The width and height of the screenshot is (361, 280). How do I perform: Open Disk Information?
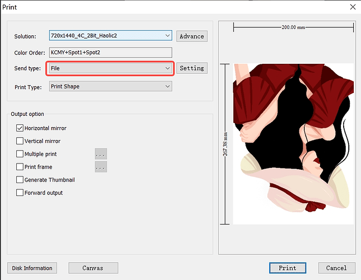pyautogui.click(x=32, y=268)
